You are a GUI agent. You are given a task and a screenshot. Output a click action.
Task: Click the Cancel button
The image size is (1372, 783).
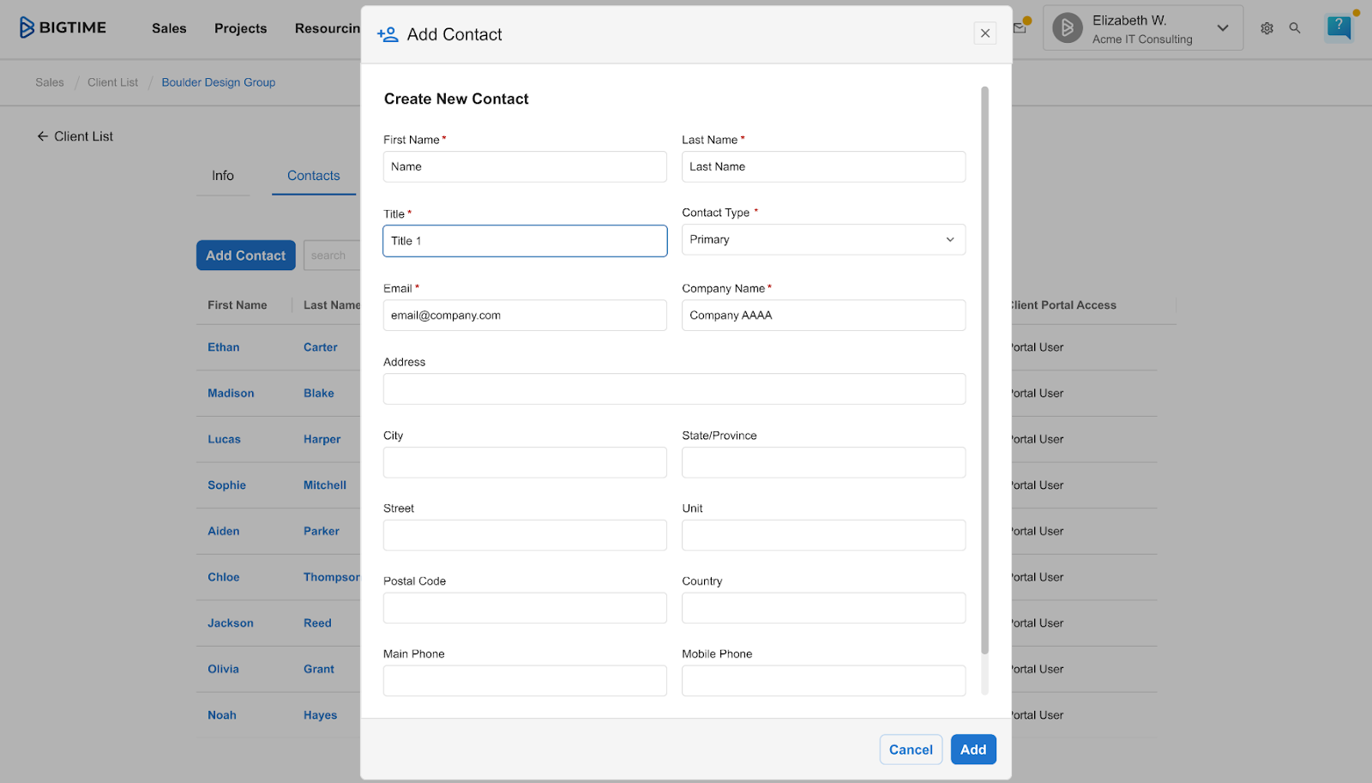[x=911, y=749]
